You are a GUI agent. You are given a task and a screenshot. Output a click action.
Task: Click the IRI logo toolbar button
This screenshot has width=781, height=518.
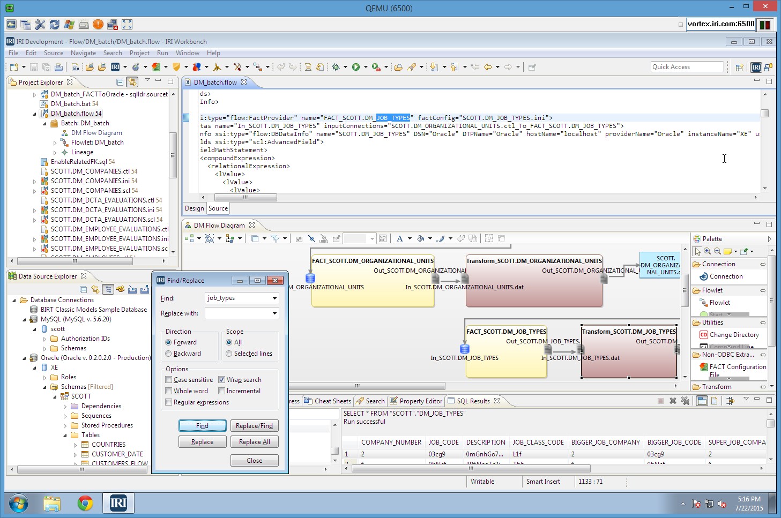[115, 67]
